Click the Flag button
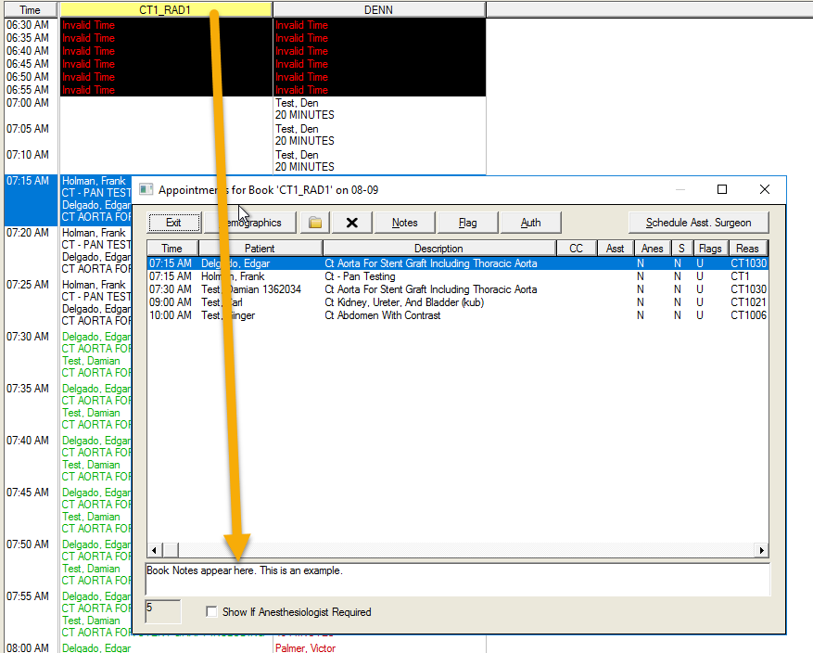This screenshot has height=653, width=813. [x=467, y=223]
